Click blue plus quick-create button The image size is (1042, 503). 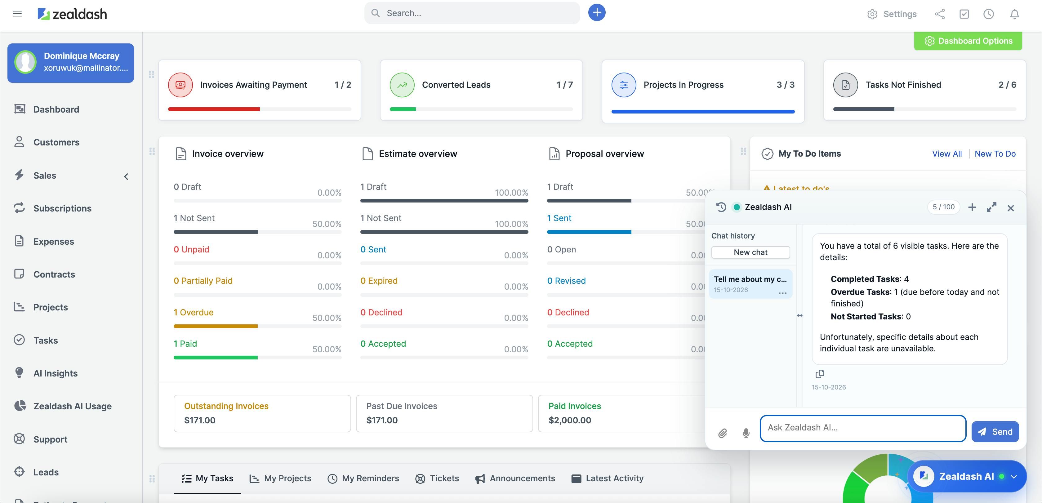(x=597, y=12)
